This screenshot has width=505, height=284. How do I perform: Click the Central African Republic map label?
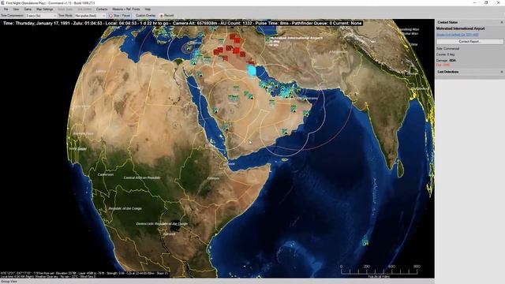point(142,177)
